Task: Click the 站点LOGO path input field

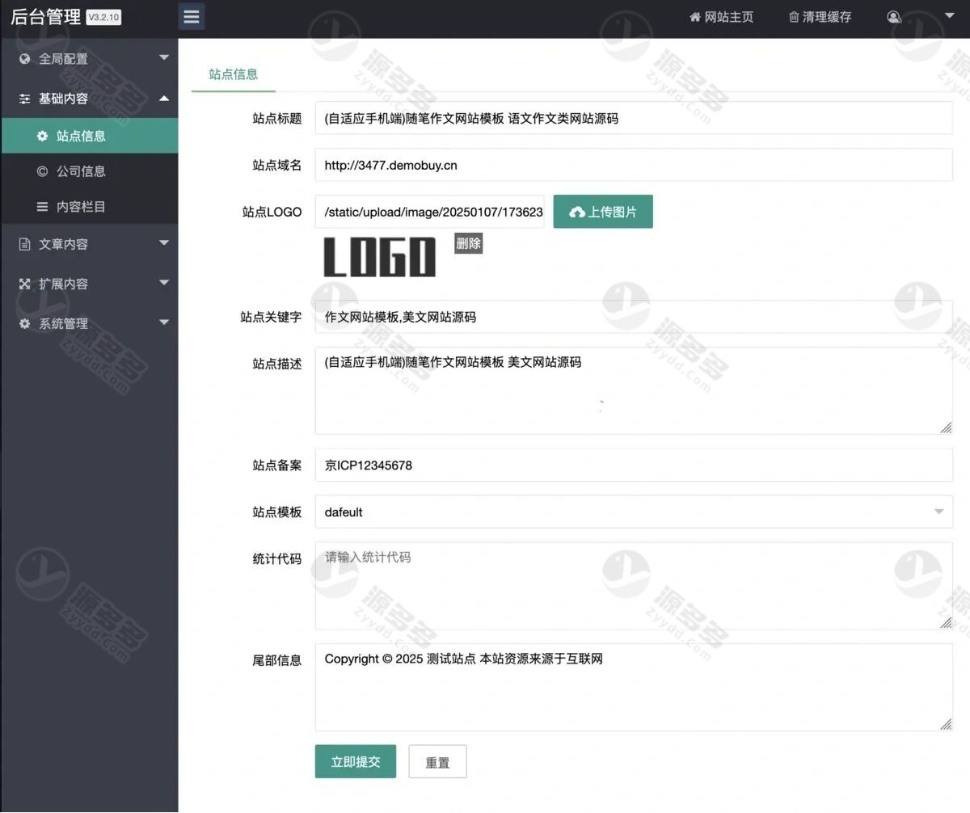Action: coord(430,212)
